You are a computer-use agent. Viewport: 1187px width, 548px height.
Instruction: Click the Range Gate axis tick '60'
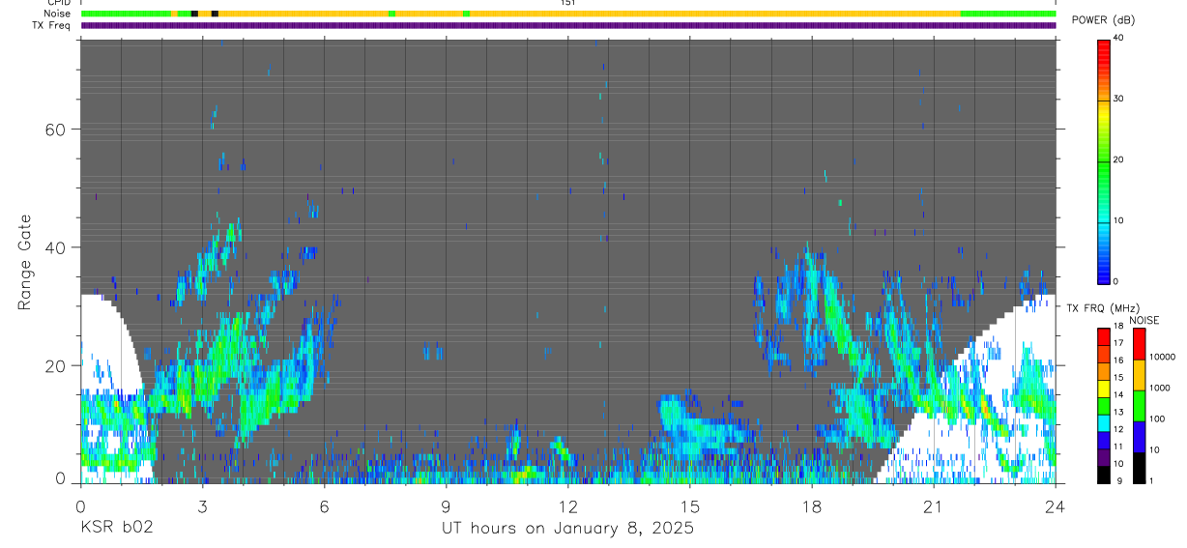pyautogui.click(x=56, y=129)
